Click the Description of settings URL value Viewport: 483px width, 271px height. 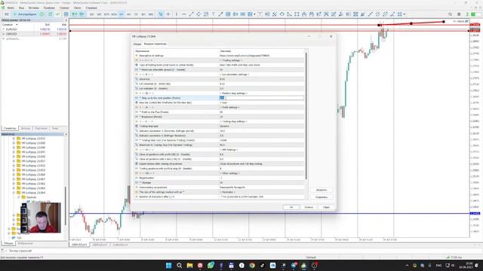click(245, 56)
